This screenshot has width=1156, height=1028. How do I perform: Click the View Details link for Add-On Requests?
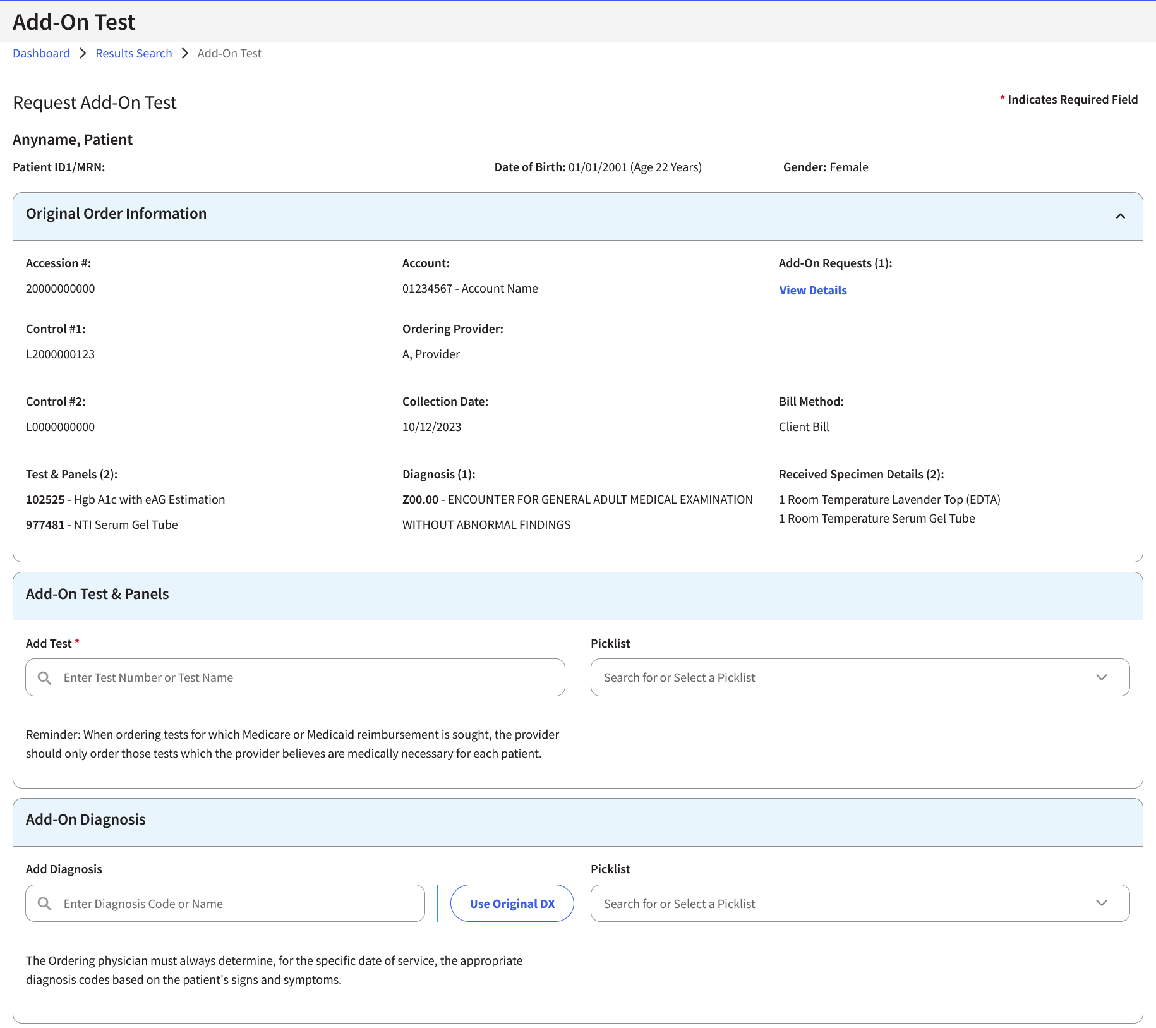coord(812,290)
